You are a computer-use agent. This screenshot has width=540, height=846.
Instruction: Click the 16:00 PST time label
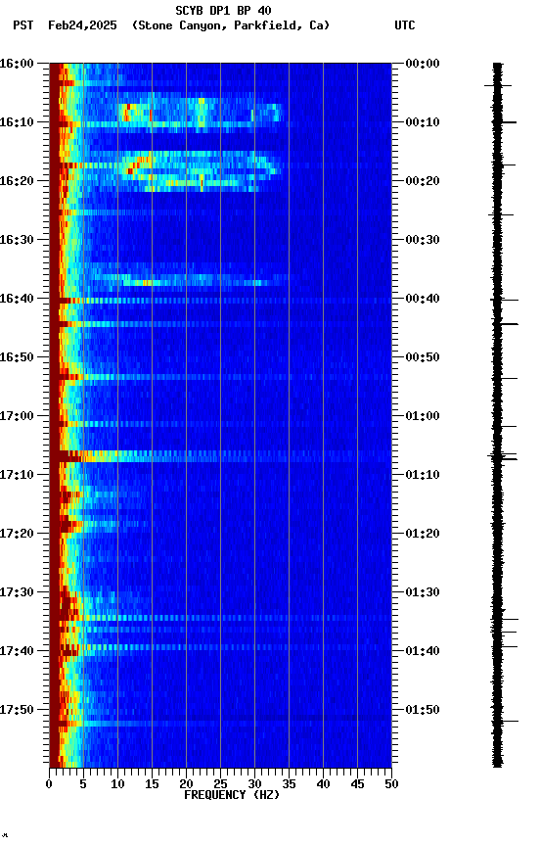17,64
